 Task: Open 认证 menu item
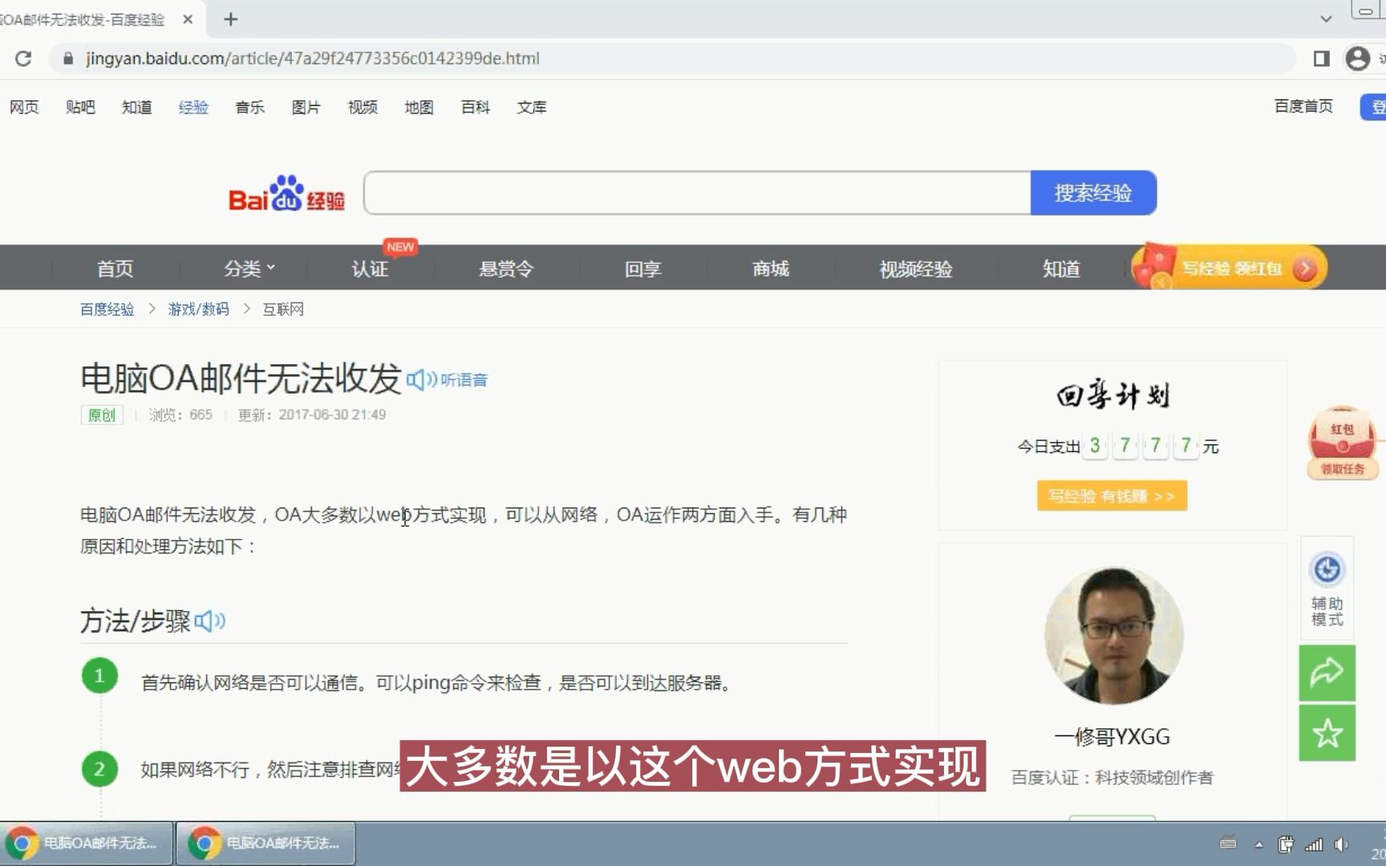371,269
